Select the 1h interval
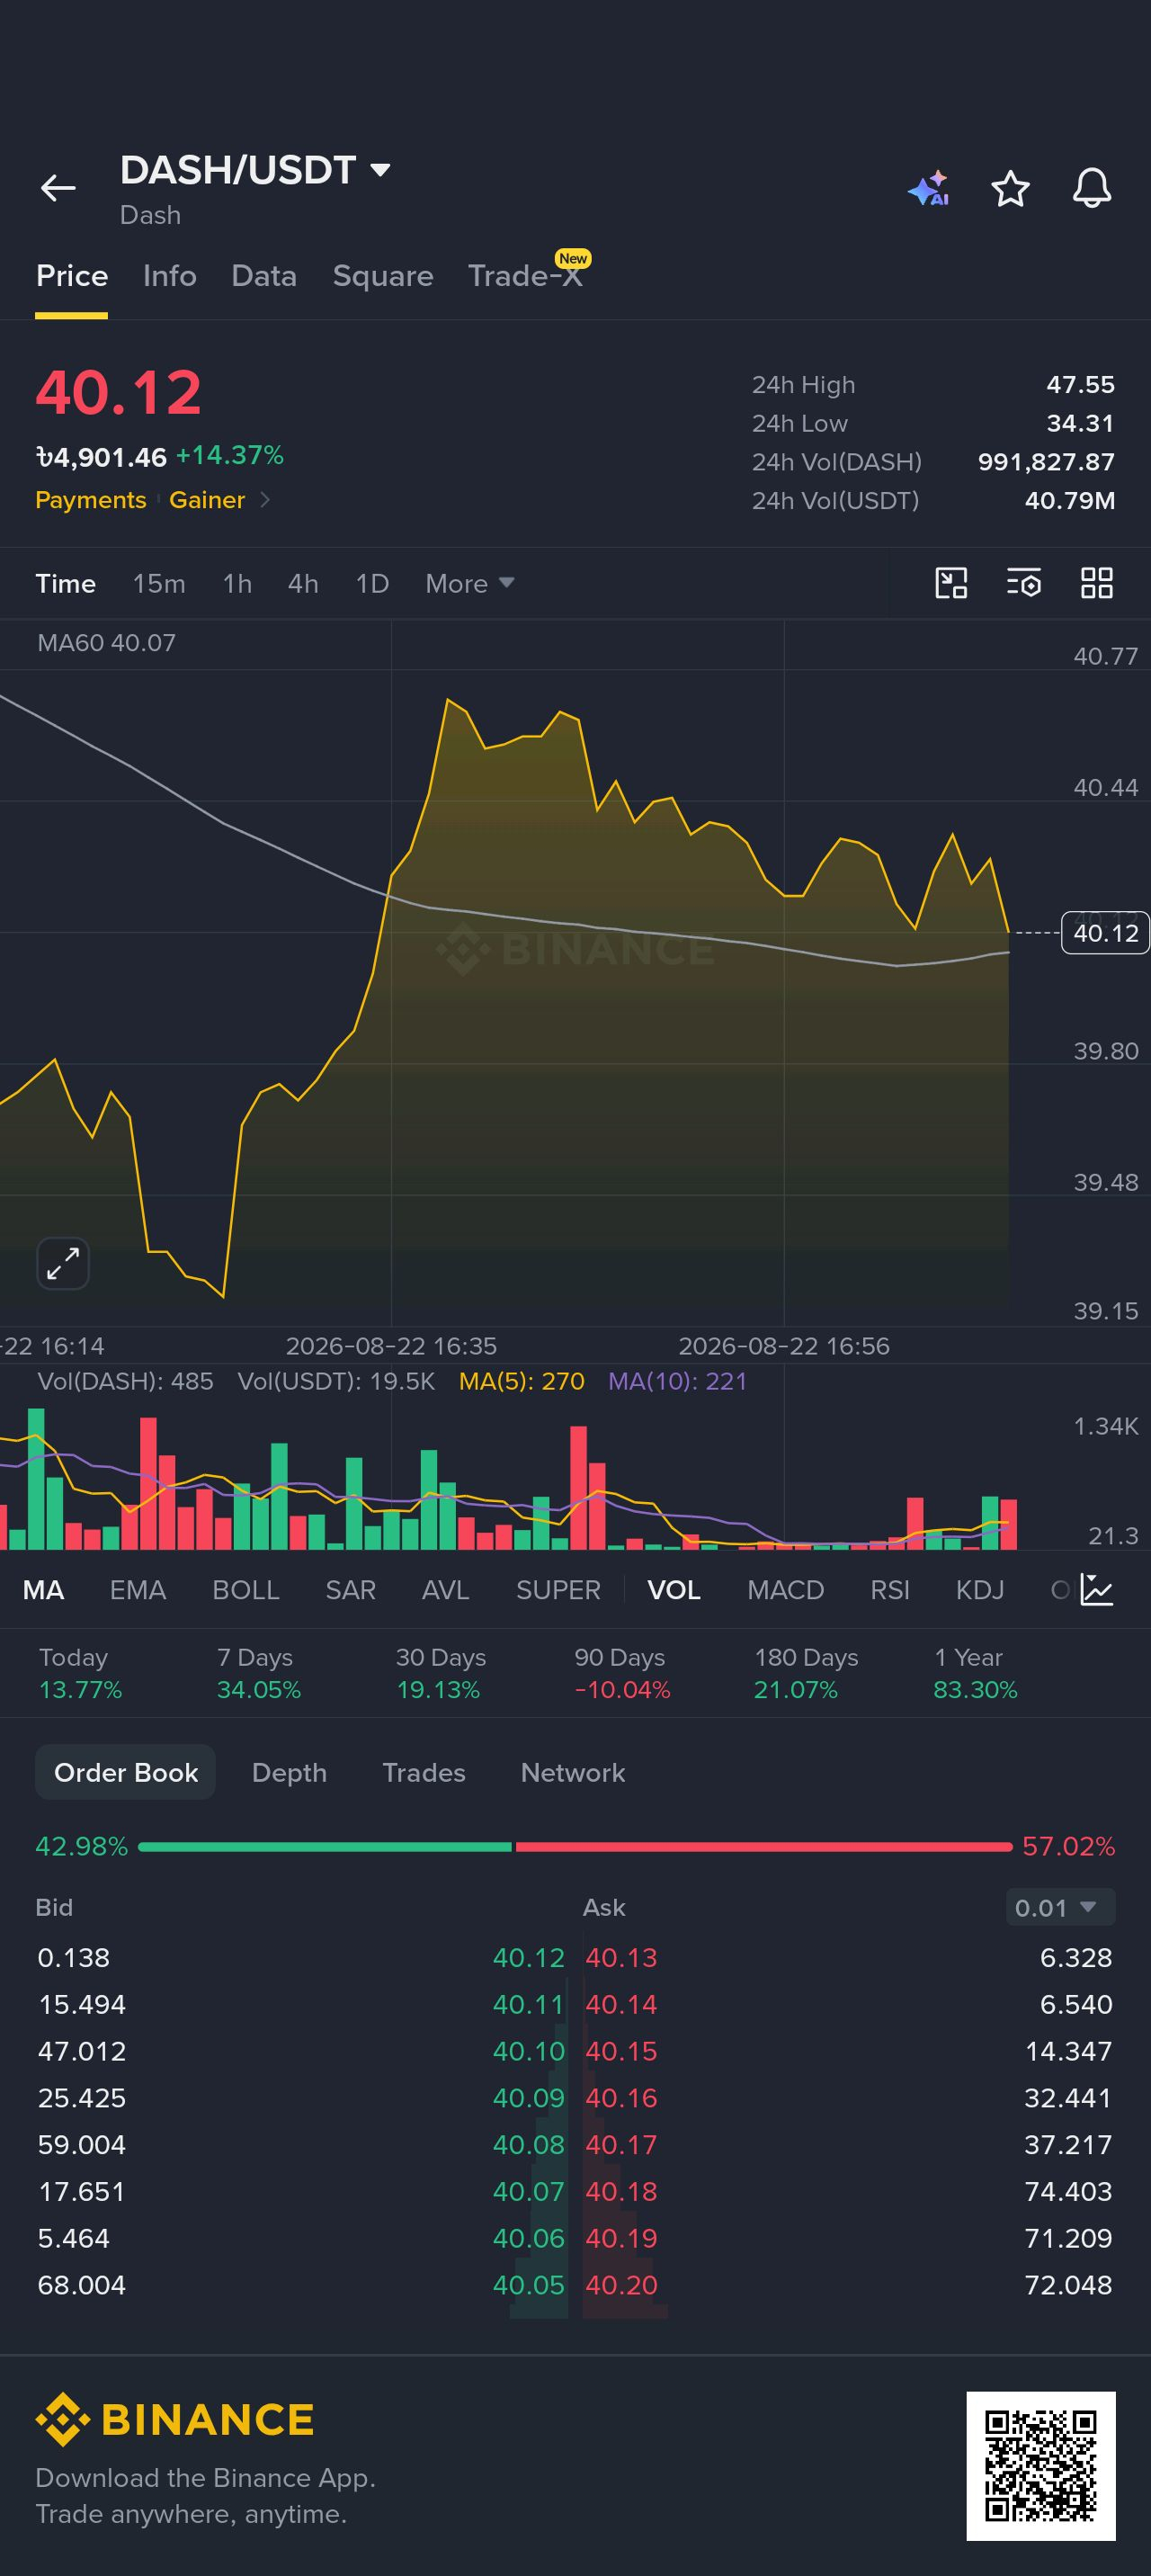The width and height of the screenshot is (1151, 2576). (237, 583)
